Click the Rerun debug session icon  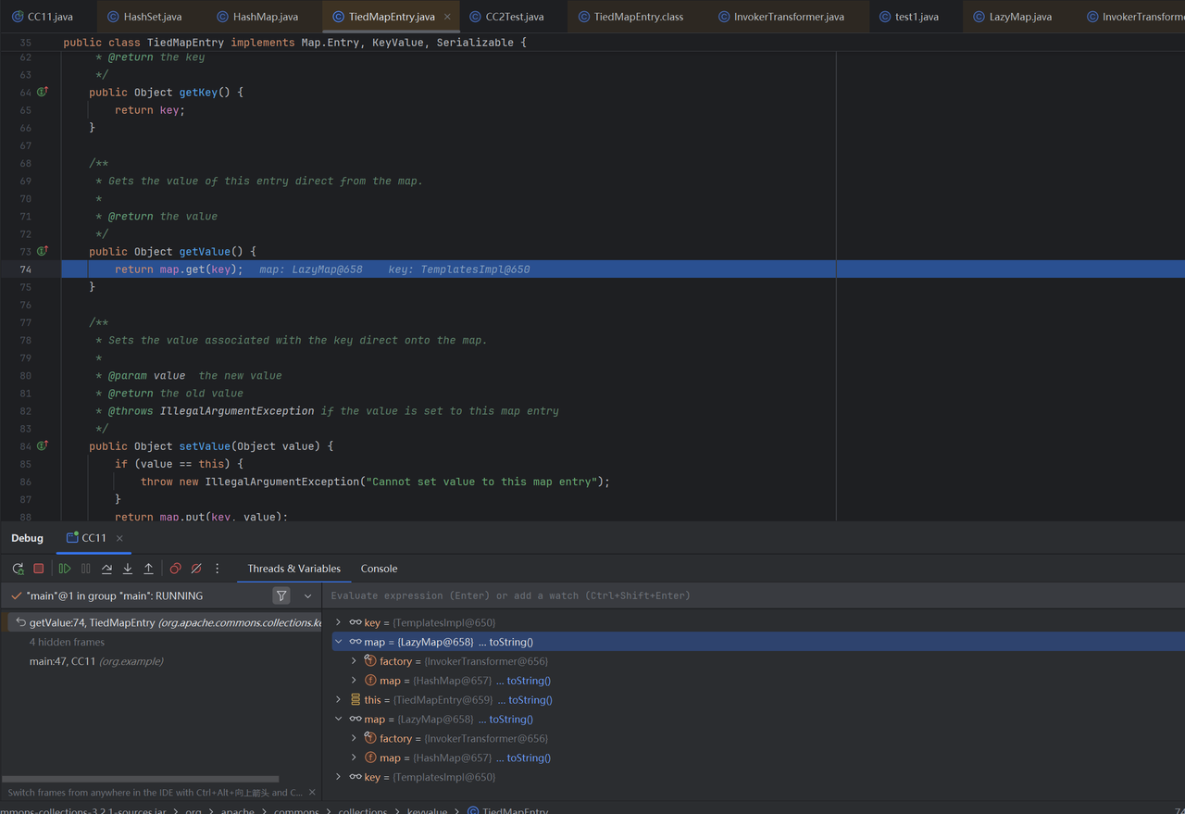tap(18, 569)
